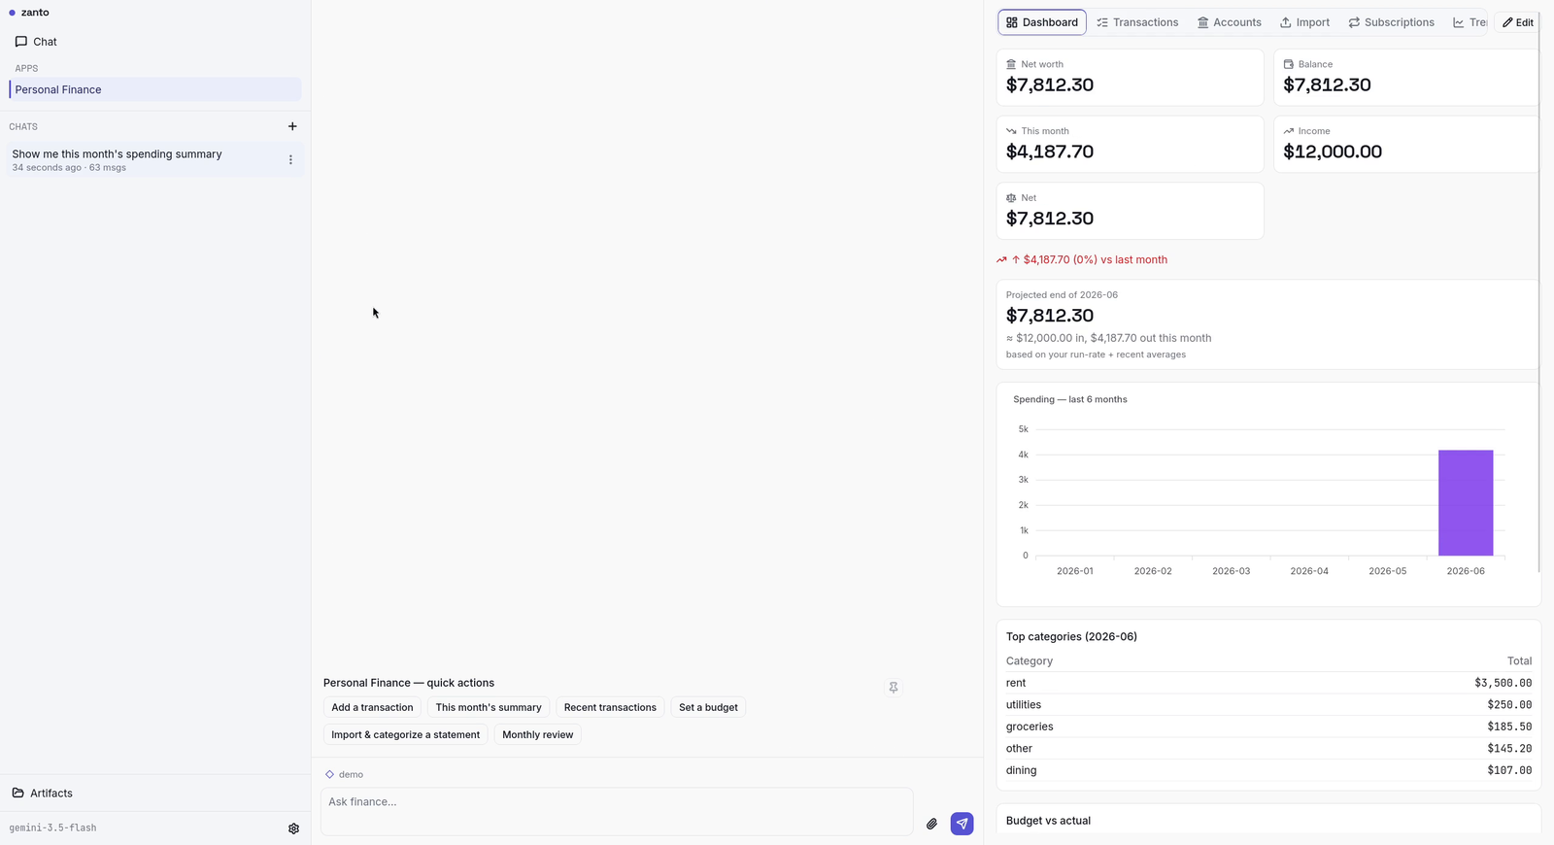Click 'Recent transactions' quick action

610,708
